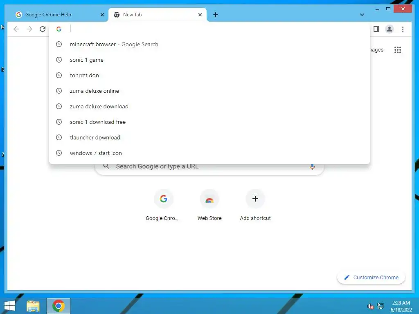Pick the 'zuma deluxe download' suggestion
The height and width of the screenshot is (314, 419).
coord(209,106)
